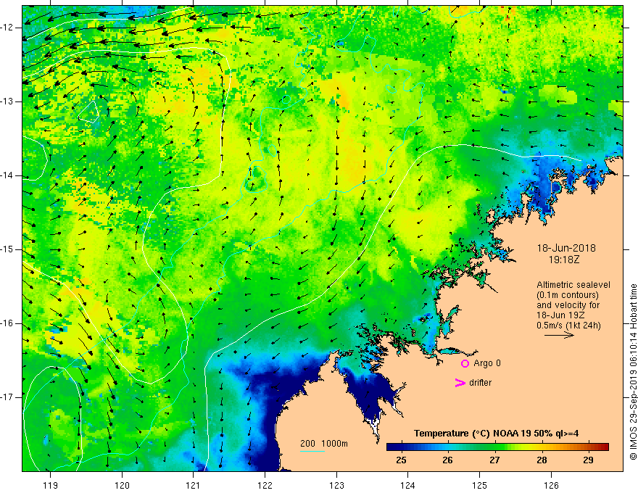Click the longitude label 120

click(x=122, y=485)
